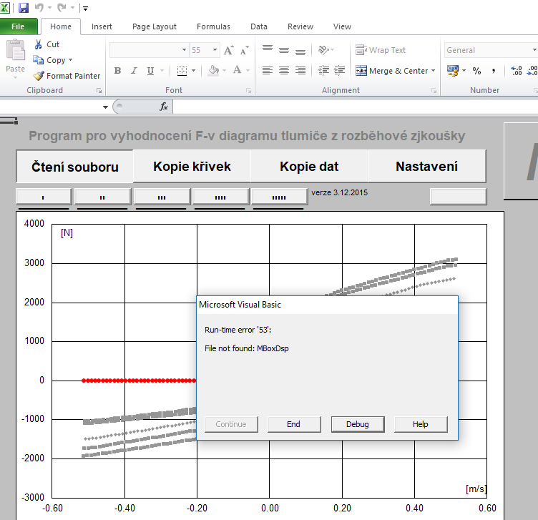Click the Increase Font Size icon
This screenshot has width=538, height=520.
(228, 51)
